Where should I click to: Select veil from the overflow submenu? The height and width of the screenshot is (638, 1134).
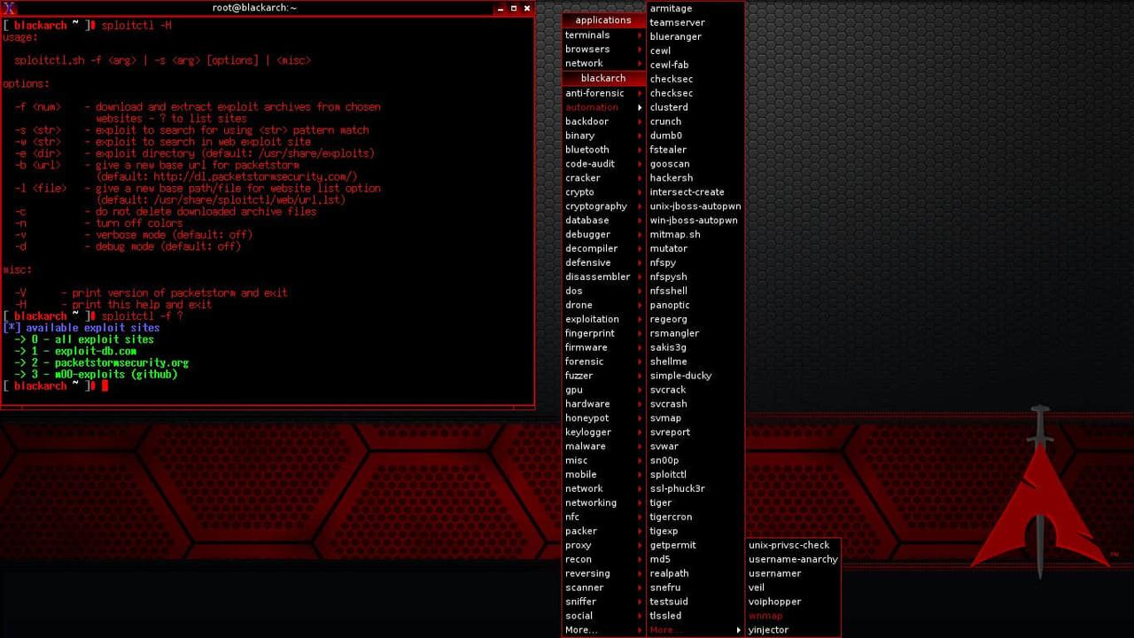(757, 587)
